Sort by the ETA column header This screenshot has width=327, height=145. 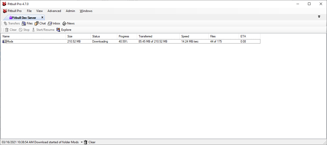249,36
